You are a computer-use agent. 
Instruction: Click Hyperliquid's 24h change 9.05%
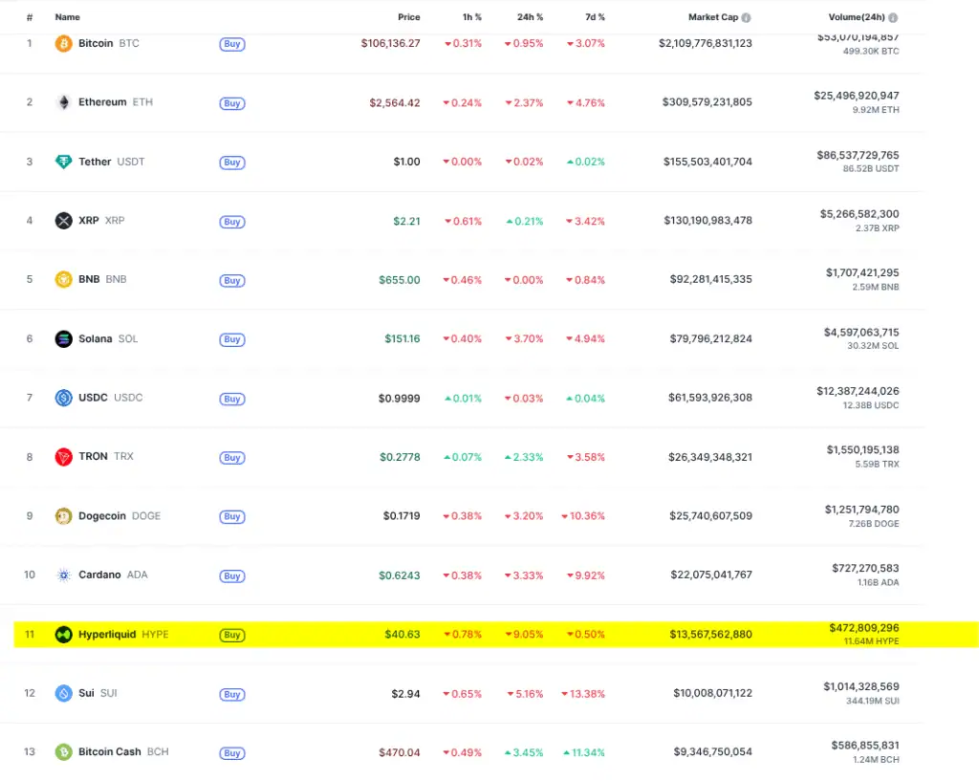coord(524,635)
